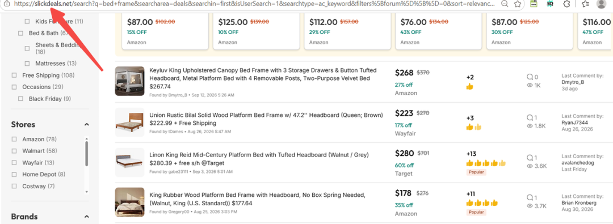Open the King Rubber Wood bed thumbnail
The height and width of the screenshot is (224, 613).
(x=130, y=202)
